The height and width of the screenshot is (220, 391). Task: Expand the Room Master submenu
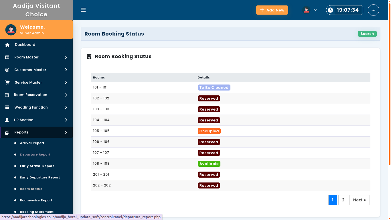coord(66,57)
